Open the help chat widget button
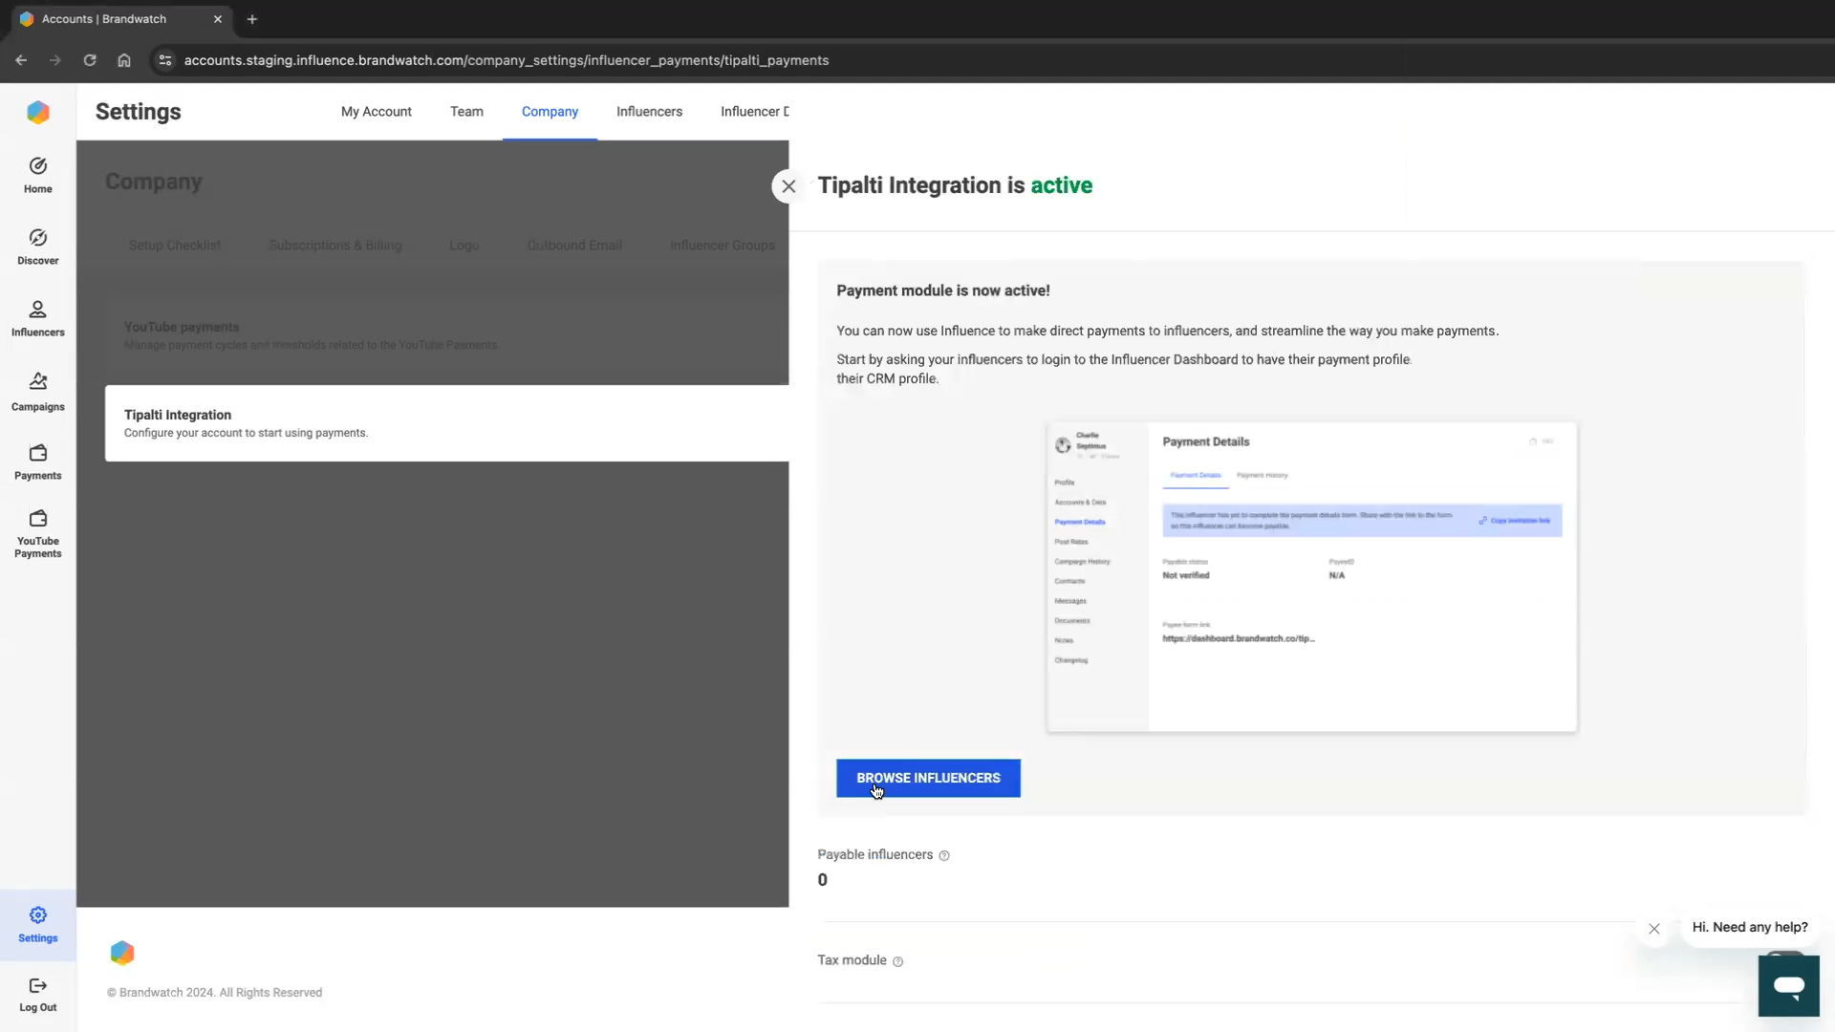Screen dimensions: 1835x1032 [x=1788, y=985]
